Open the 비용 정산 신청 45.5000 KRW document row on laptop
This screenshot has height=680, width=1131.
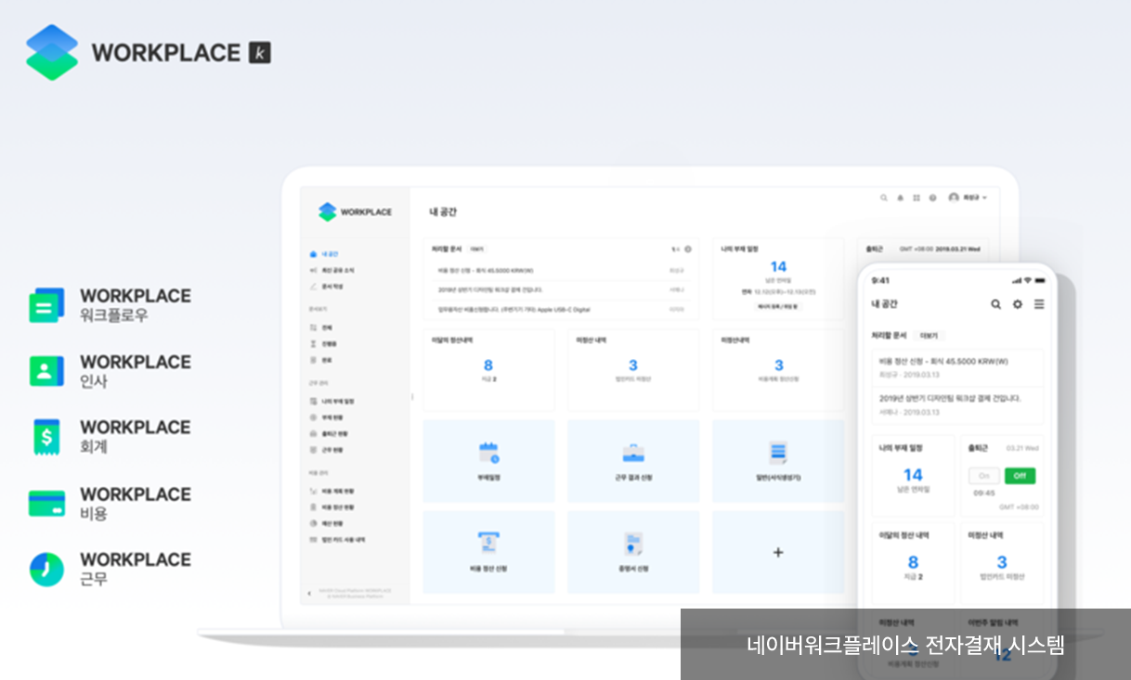(x=561, y=271)
